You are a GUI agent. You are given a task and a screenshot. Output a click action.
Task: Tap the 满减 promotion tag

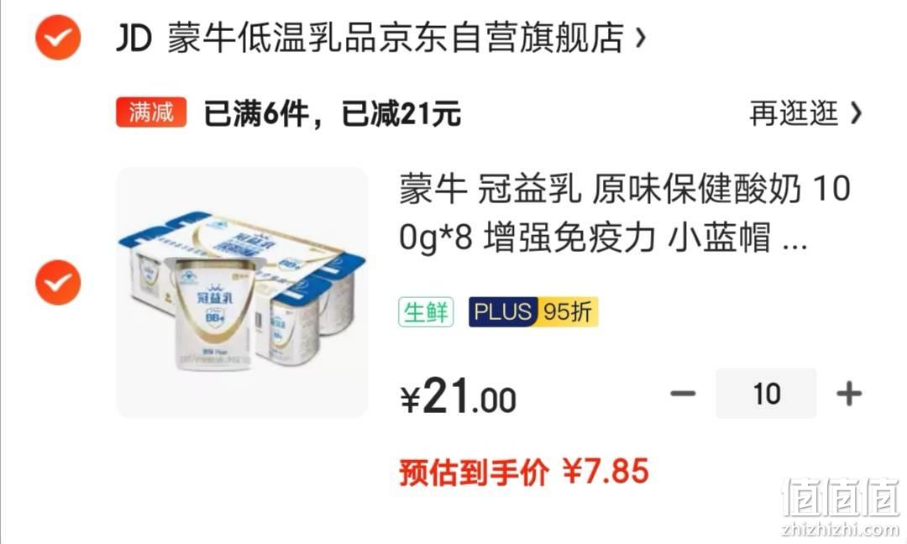(x=151, y=112)
